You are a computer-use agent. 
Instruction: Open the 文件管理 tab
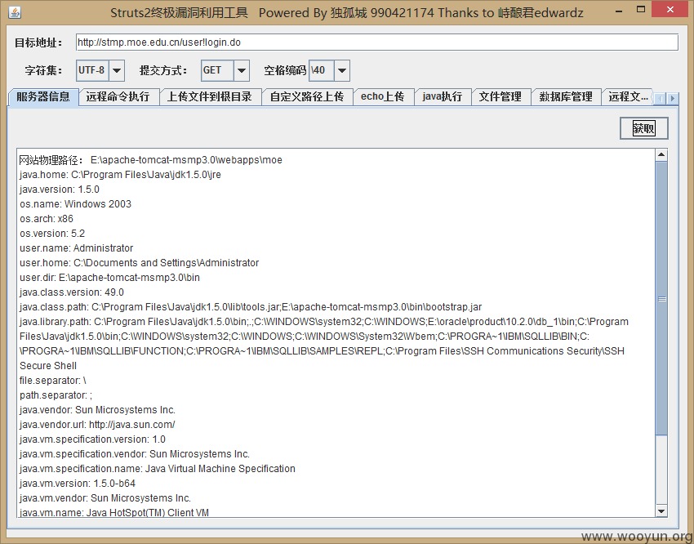pos(500,97)
